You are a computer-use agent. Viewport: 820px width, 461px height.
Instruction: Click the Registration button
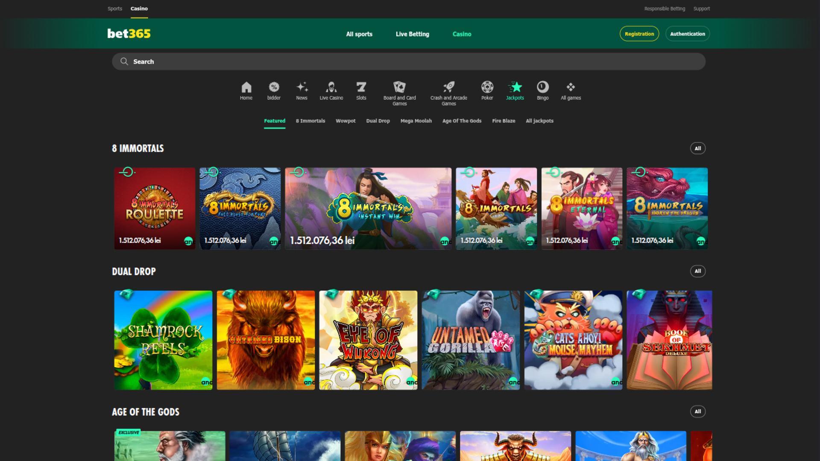pyautogui.click(x=639, y=34)
